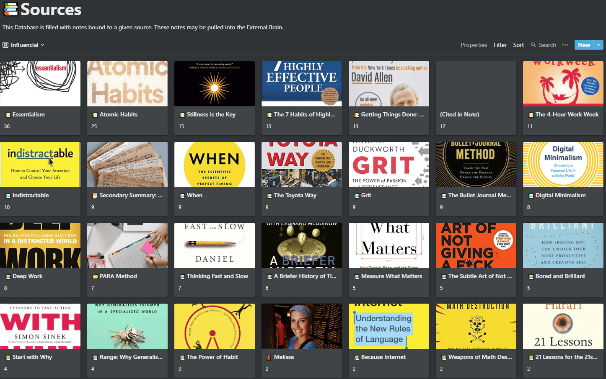Click the Search input field
Viewport: 606px width, 379px height.
tap(547, 45)
